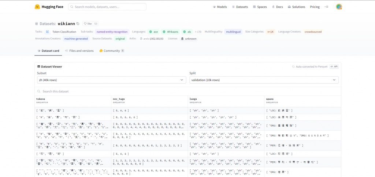Switch to the Dataset card tab
Screen dimensions: 375x177
point(48,51)
